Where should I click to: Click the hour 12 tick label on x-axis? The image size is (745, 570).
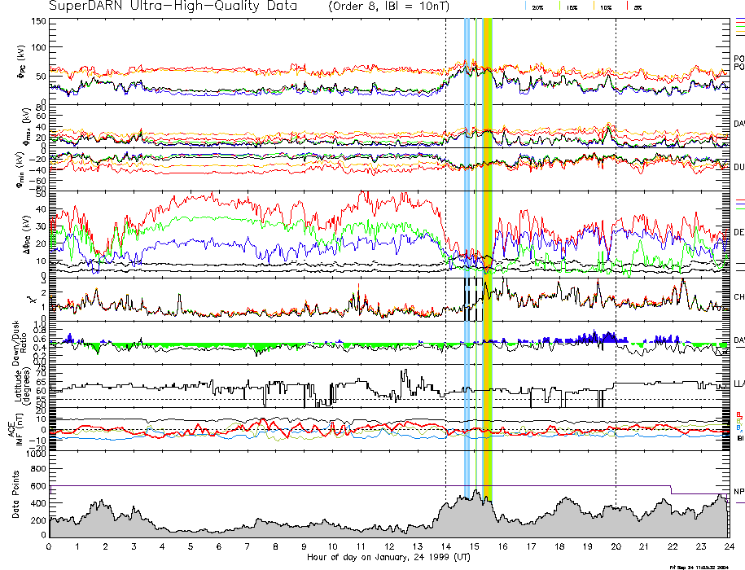tap(388, 546)
